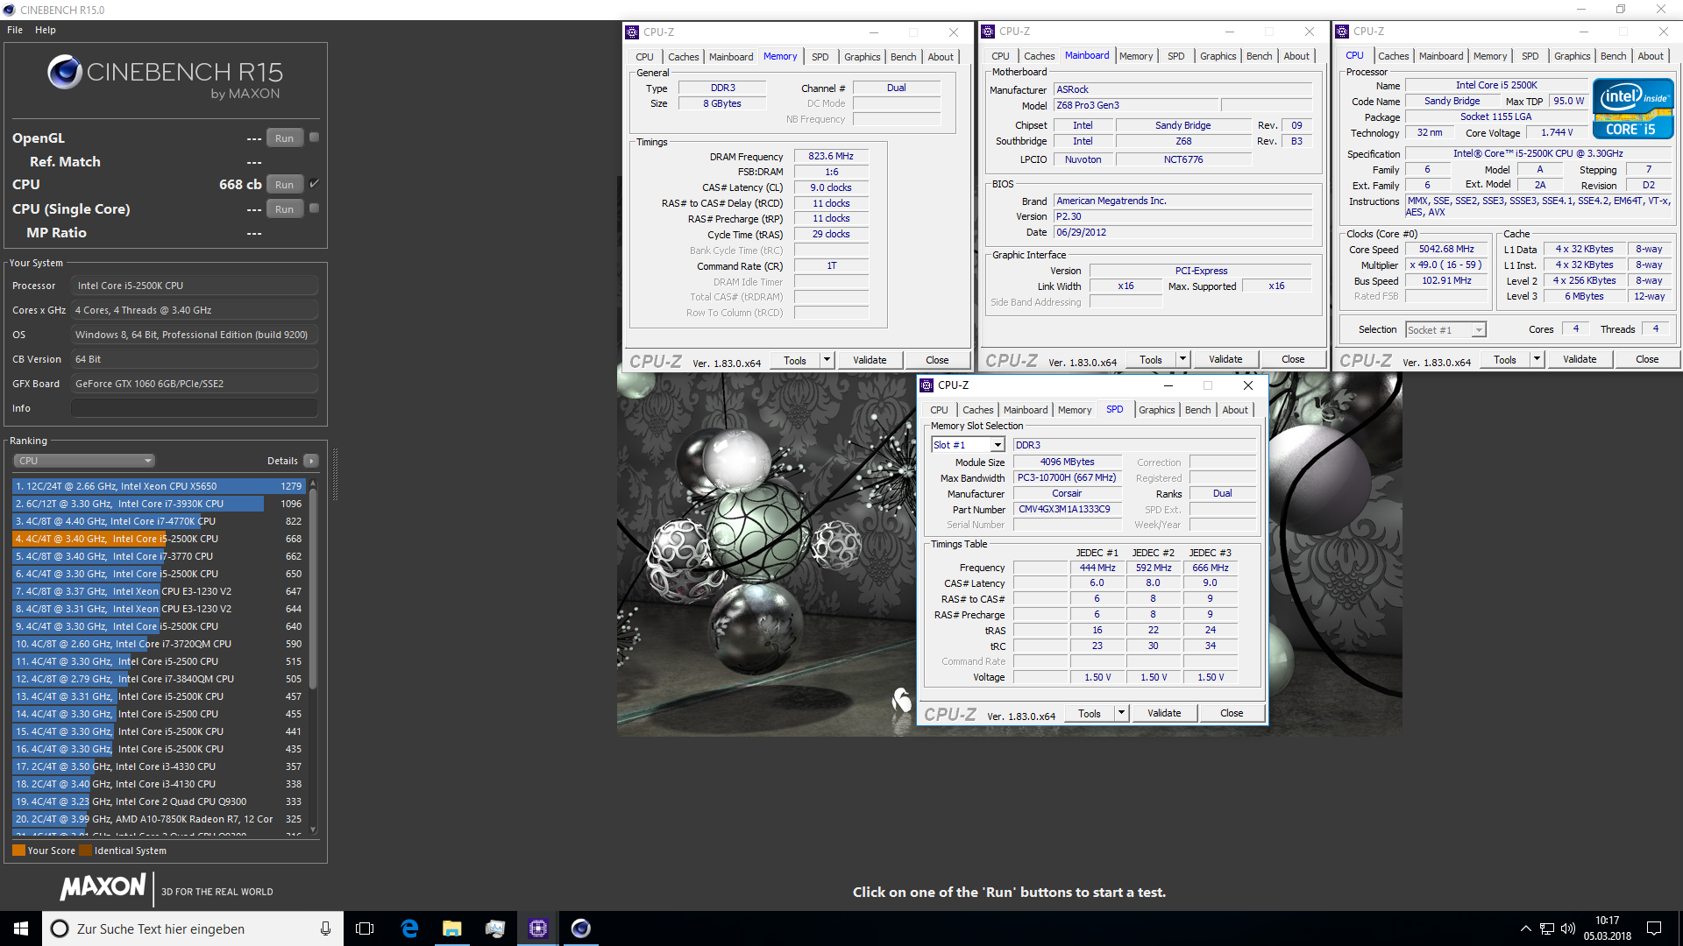The width and height of the screenshot is (1683, 946).
Task: Click the Cinebench taskbar icon
Action: tap(580, 928)
